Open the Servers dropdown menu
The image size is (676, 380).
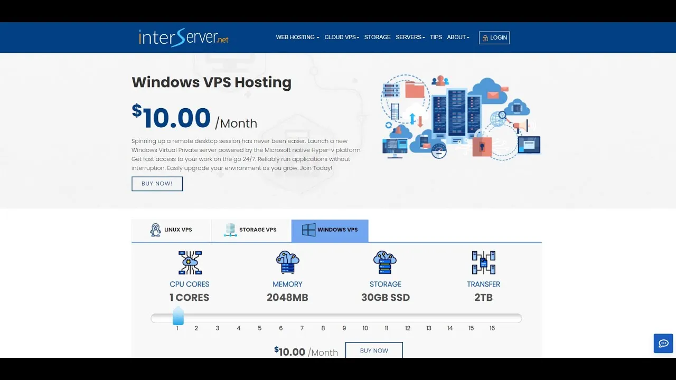point(410,37)
